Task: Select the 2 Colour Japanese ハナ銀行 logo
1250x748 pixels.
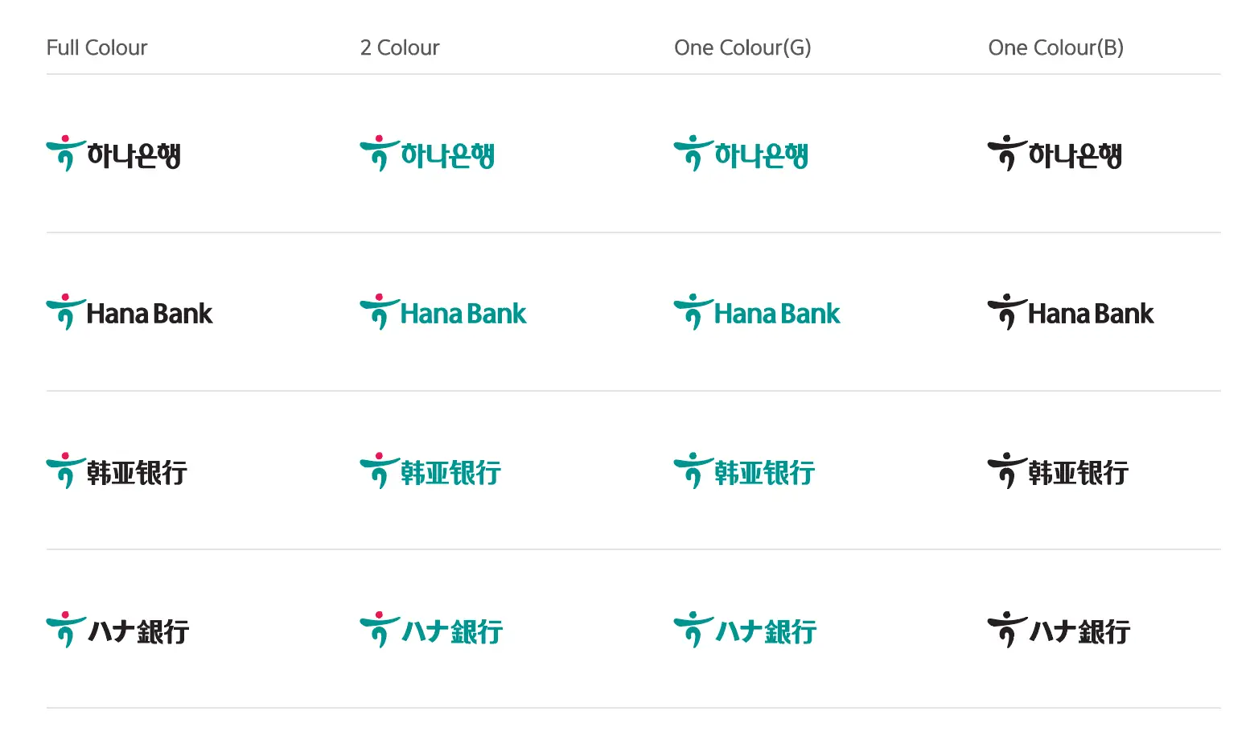Action: (431, 629)
